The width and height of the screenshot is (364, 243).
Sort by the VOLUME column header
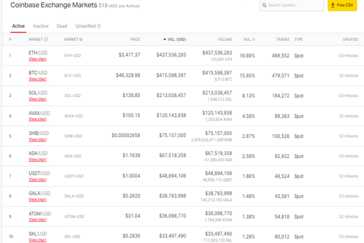[x=225, y=39]
